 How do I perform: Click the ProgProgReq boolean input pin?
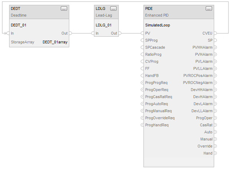[142, 83]
